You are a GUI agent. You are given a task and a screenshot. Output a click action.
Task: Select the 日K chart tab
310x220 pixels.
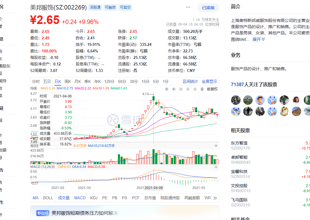tap(58, 82)
